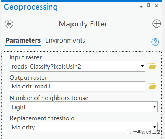Select the Parameters tab
Screen dimensions: 165x139
tap(23, 40)
